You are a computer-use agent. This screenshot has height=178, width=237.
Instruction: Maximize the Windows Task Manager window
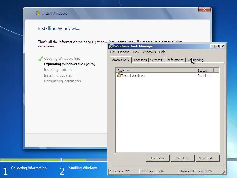[x=217, y=46]
